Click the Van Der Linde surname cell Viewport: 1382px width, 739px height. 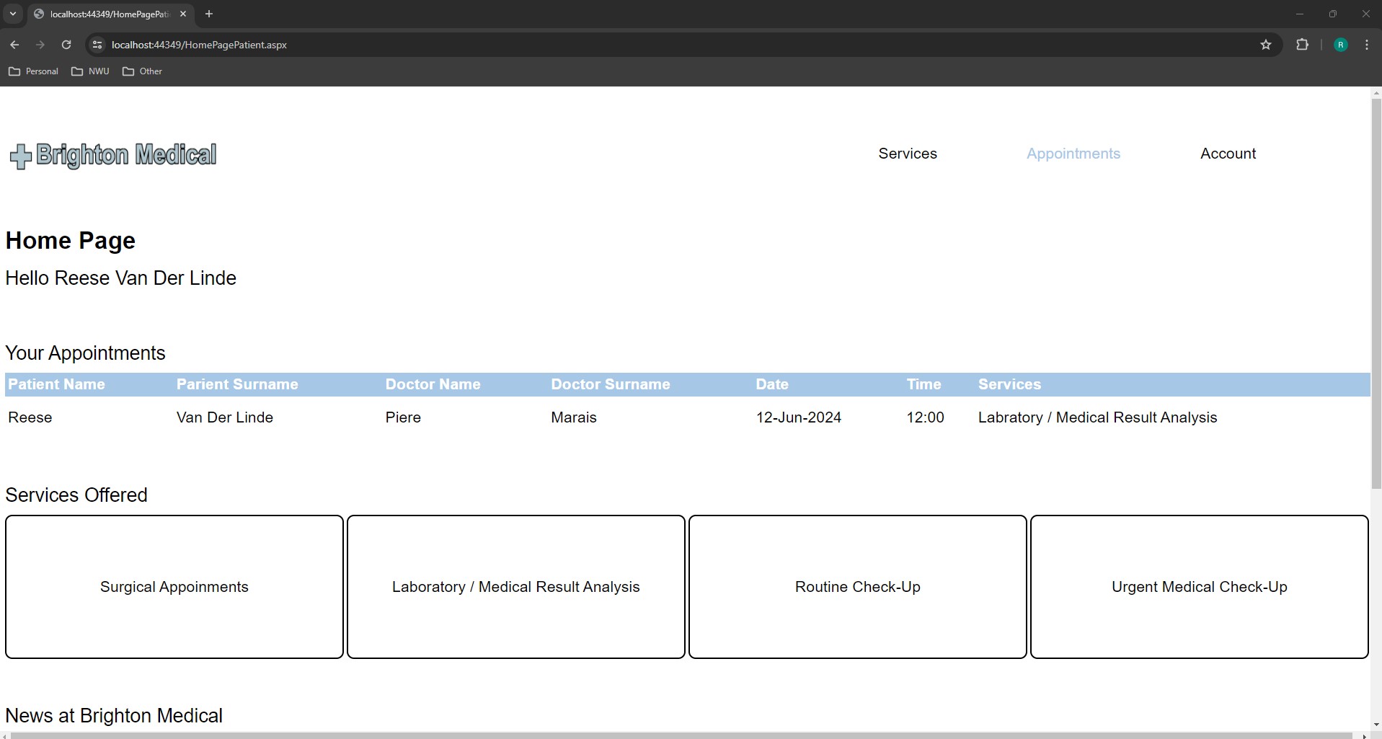point(225,417)
